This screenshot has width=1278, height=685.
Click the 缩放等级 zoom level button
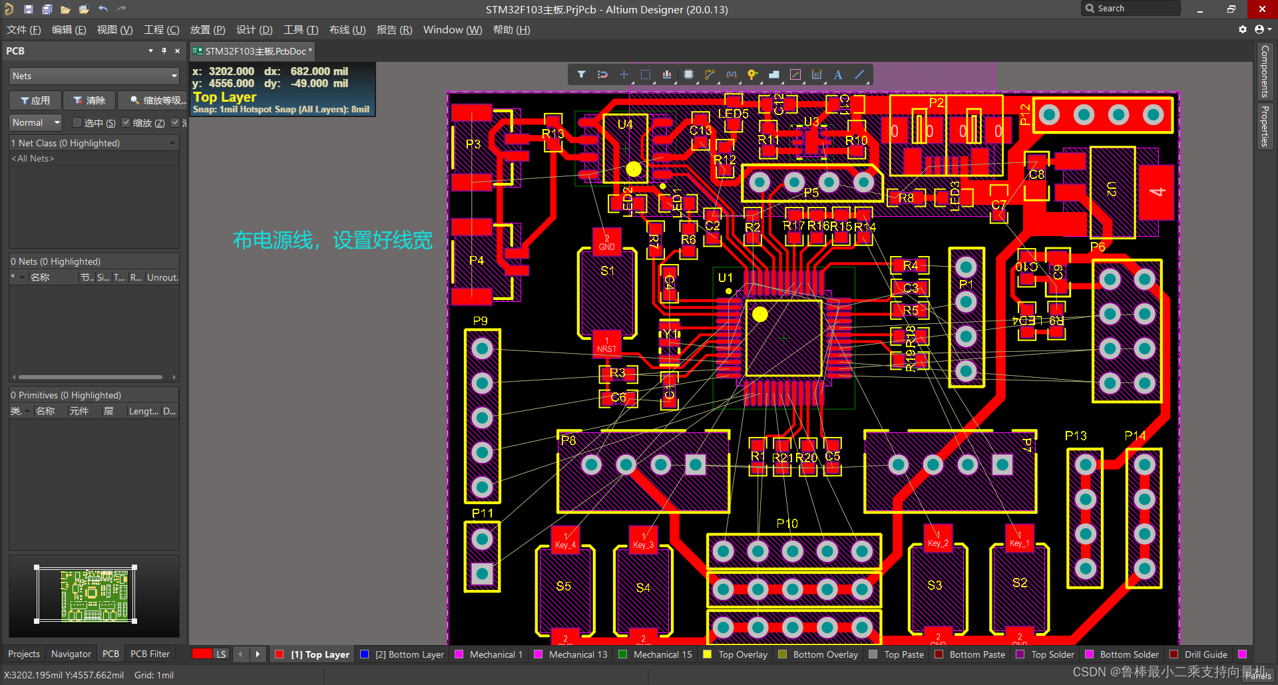(x=154, y=100)
